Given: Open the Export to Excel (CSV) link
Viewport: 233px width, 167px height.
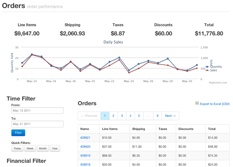Looking at the screenshot, I should 215,104.
